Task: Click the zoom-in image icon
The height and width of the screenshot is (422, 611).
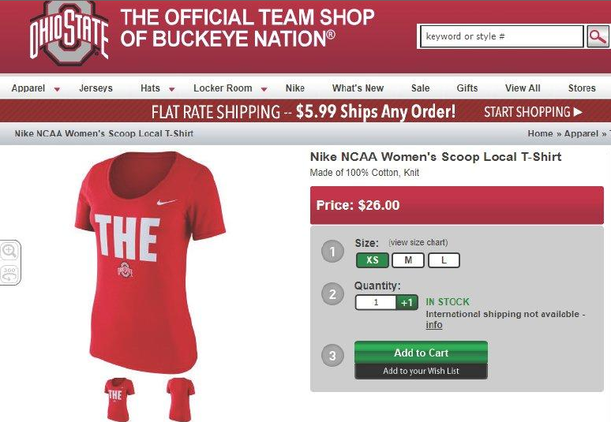Action: (x=10, y=251)
